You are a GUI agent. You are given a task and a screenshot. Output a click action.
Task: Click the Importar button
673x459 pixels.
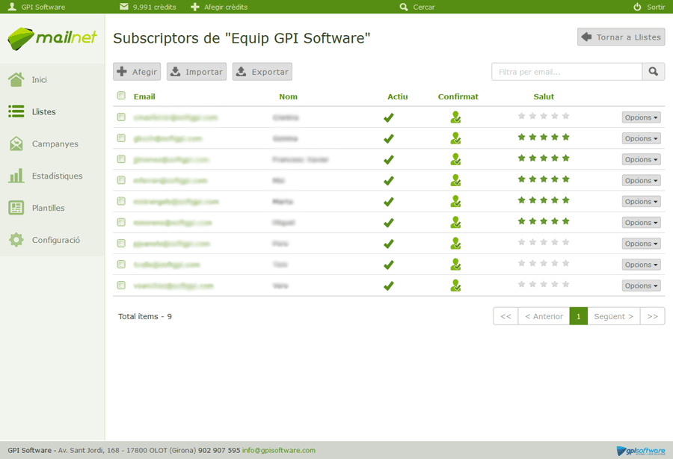point(196,72)
